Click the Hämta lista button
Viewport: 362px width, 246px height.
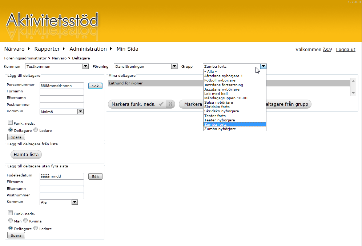pyautogui.click(x=26, y=154)
